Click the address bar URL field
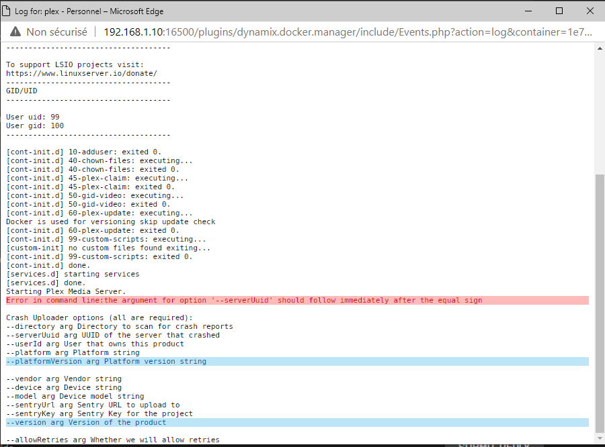 348,32
